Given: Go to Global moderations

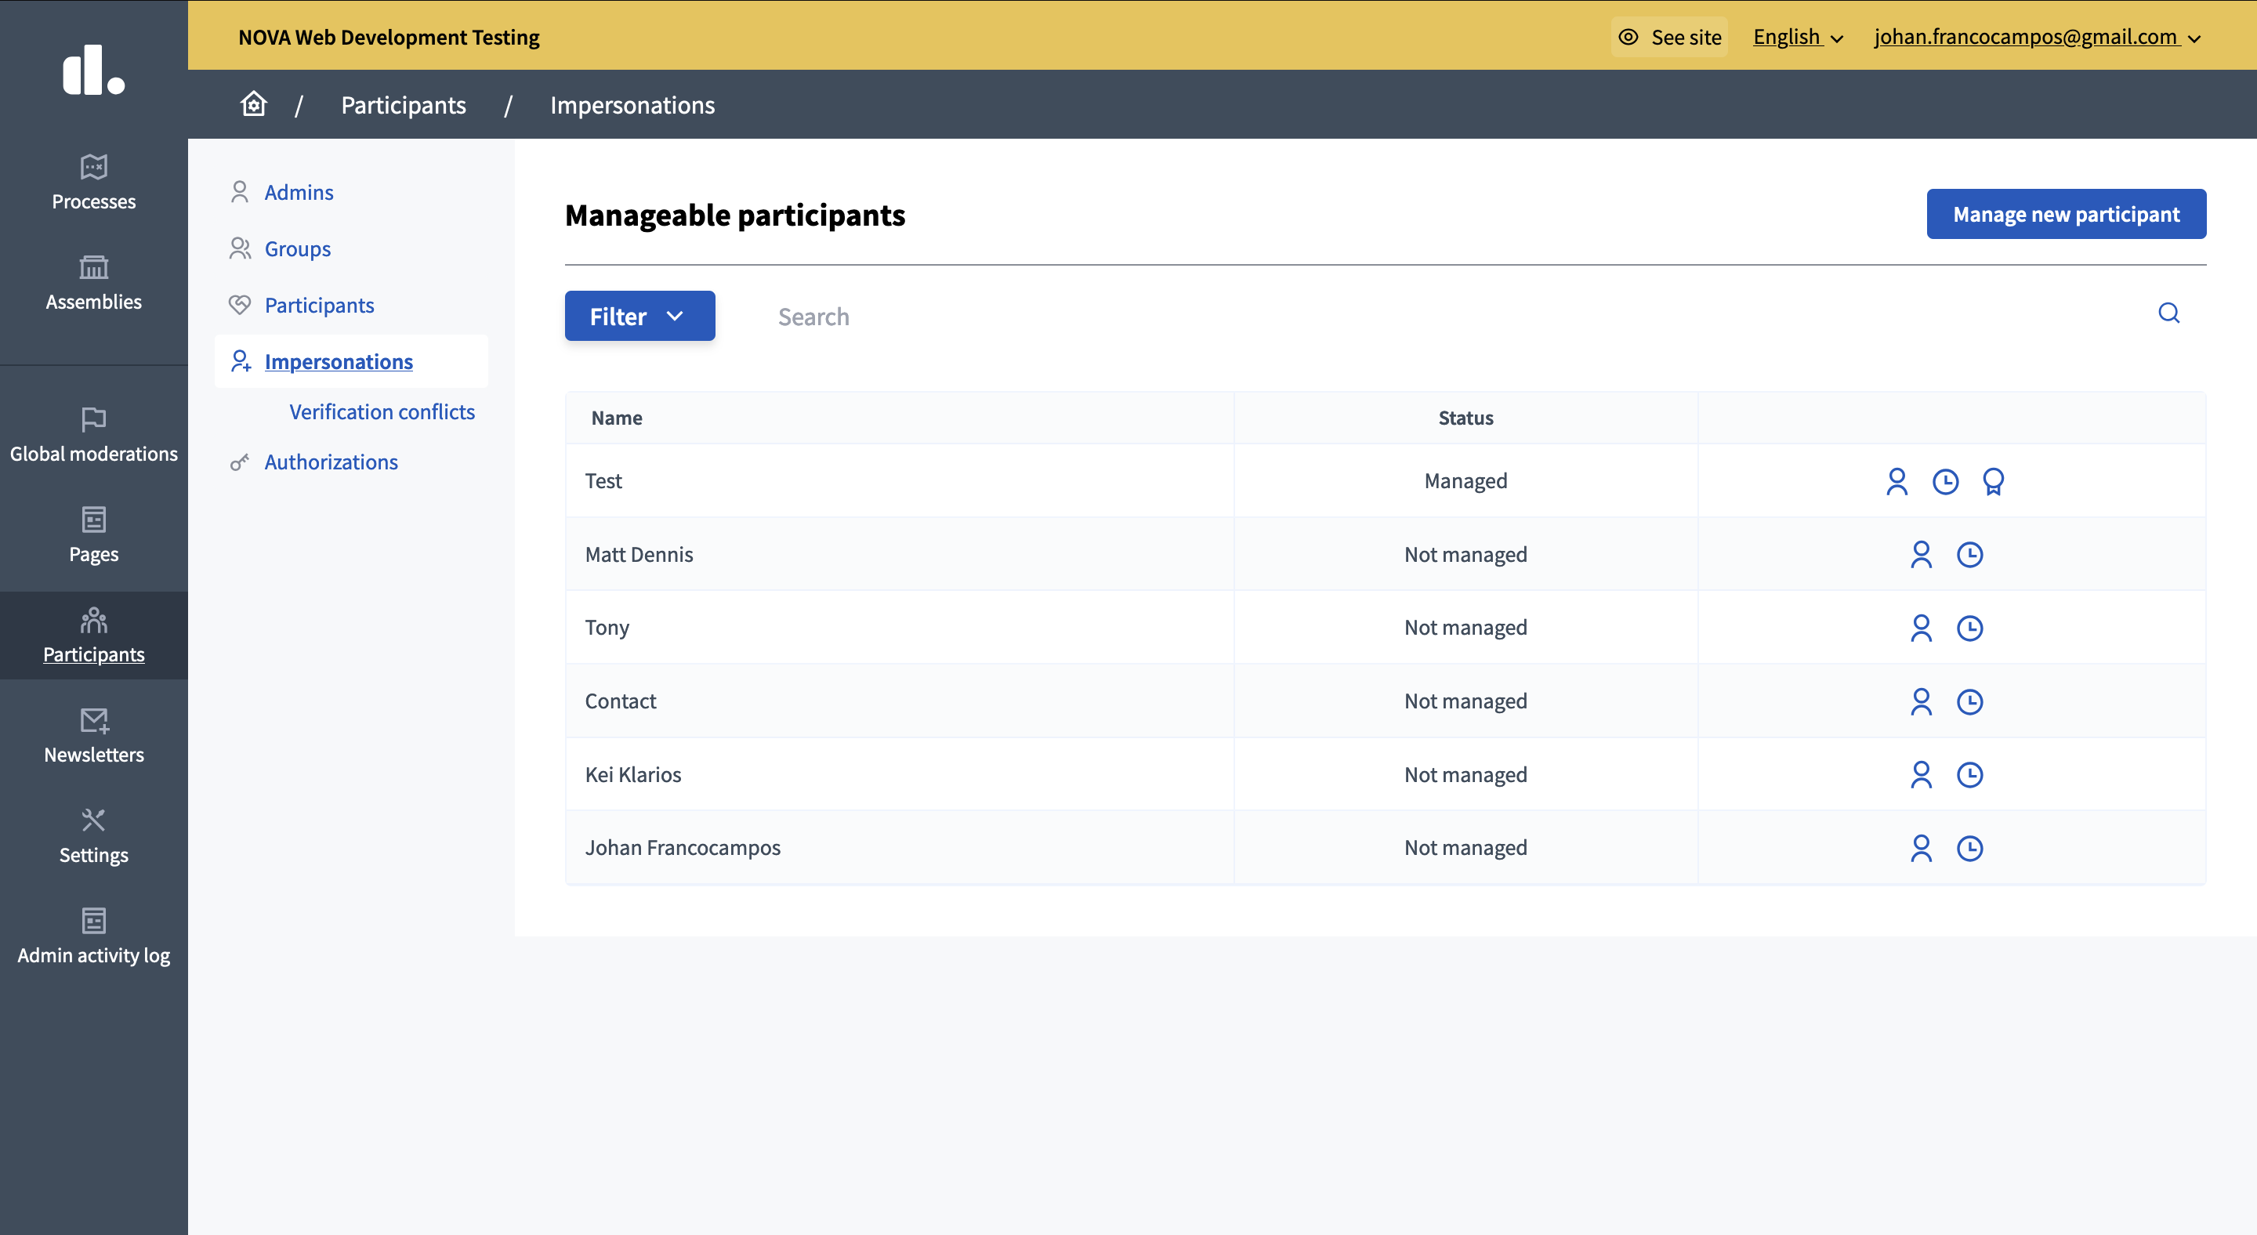Looking at the screenshot, I should click(94, 434).
